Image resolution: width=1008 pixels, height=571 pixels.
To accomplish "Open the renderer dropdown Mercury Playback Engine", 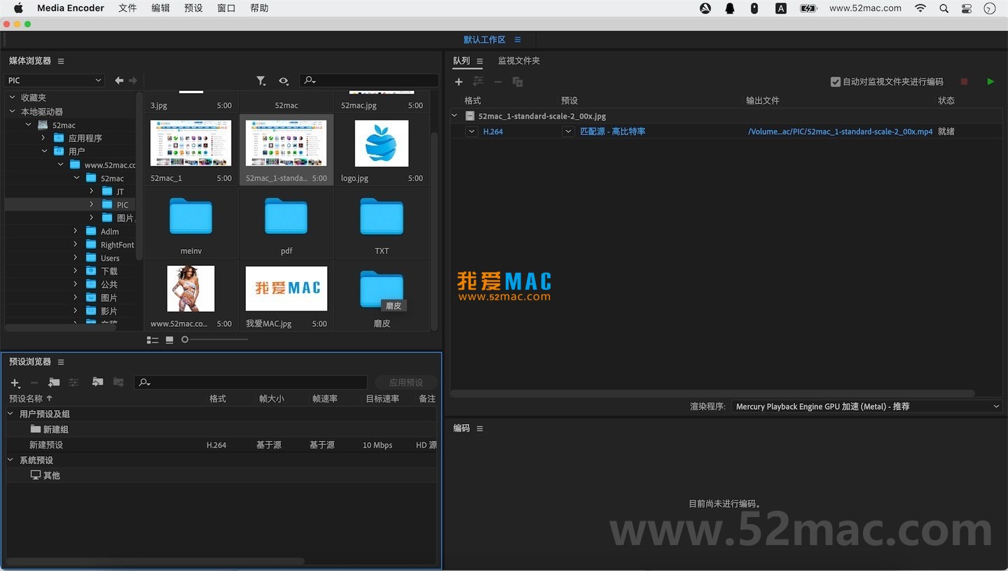I will pyautogui.click(x=867, y=407).
